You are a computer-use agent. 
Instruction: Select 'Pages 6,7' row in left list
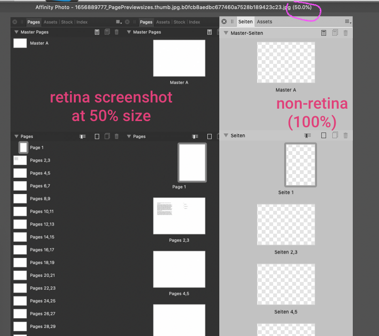click(x=68, y=186)
